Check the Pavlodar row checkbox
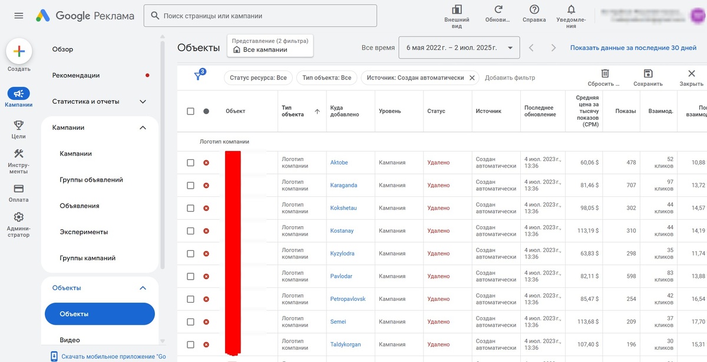 (x=190, y=276)
